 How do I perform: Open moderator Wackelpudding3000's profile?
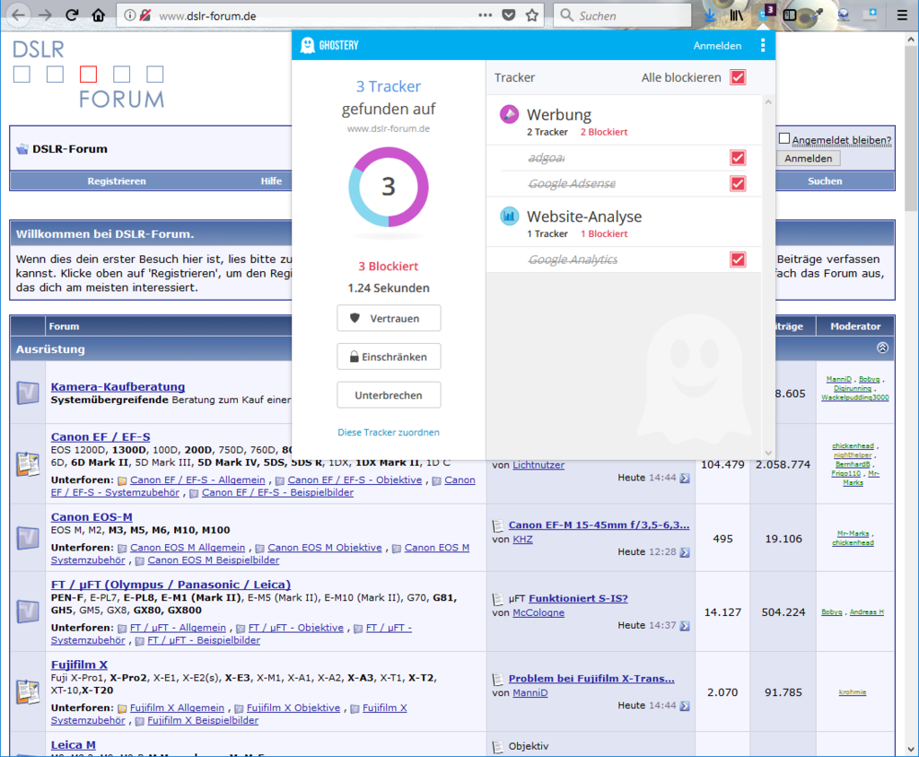(854, 398)
